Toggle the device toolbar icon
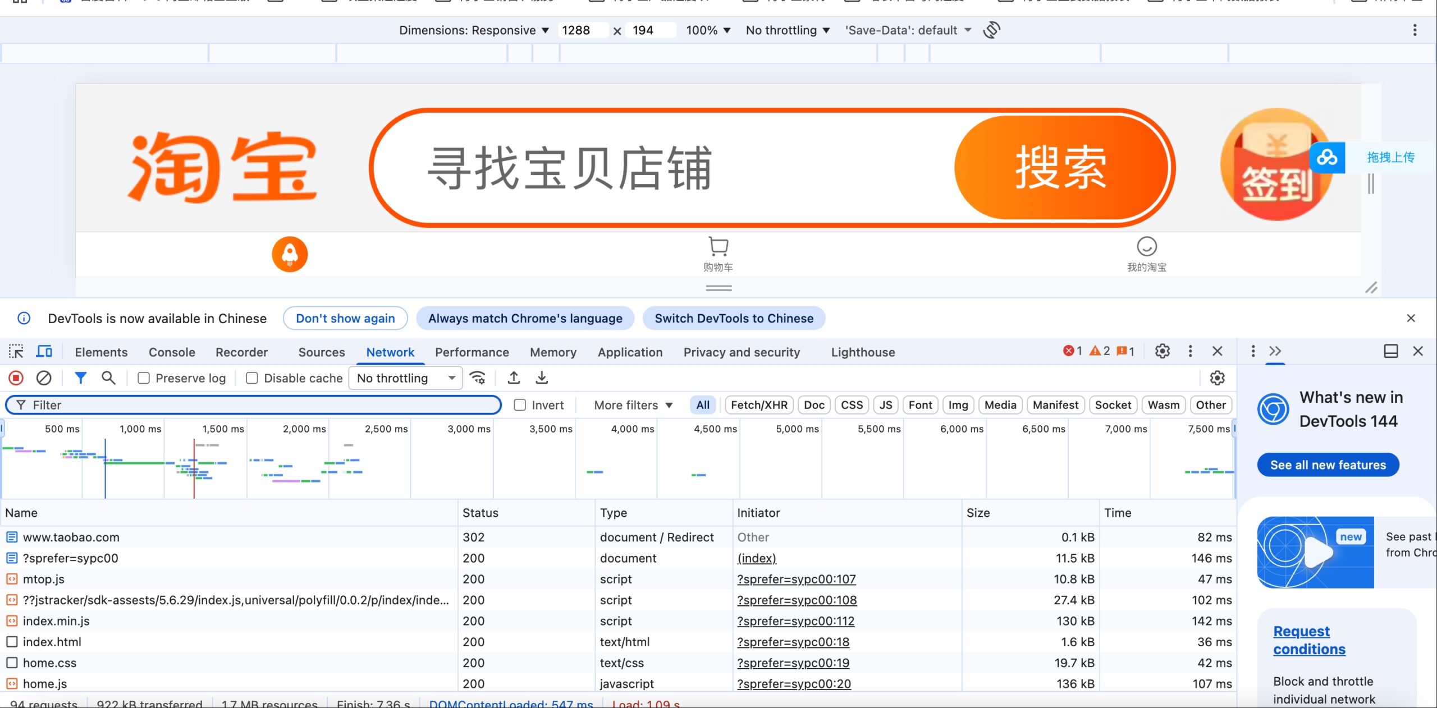 [44, 352]
